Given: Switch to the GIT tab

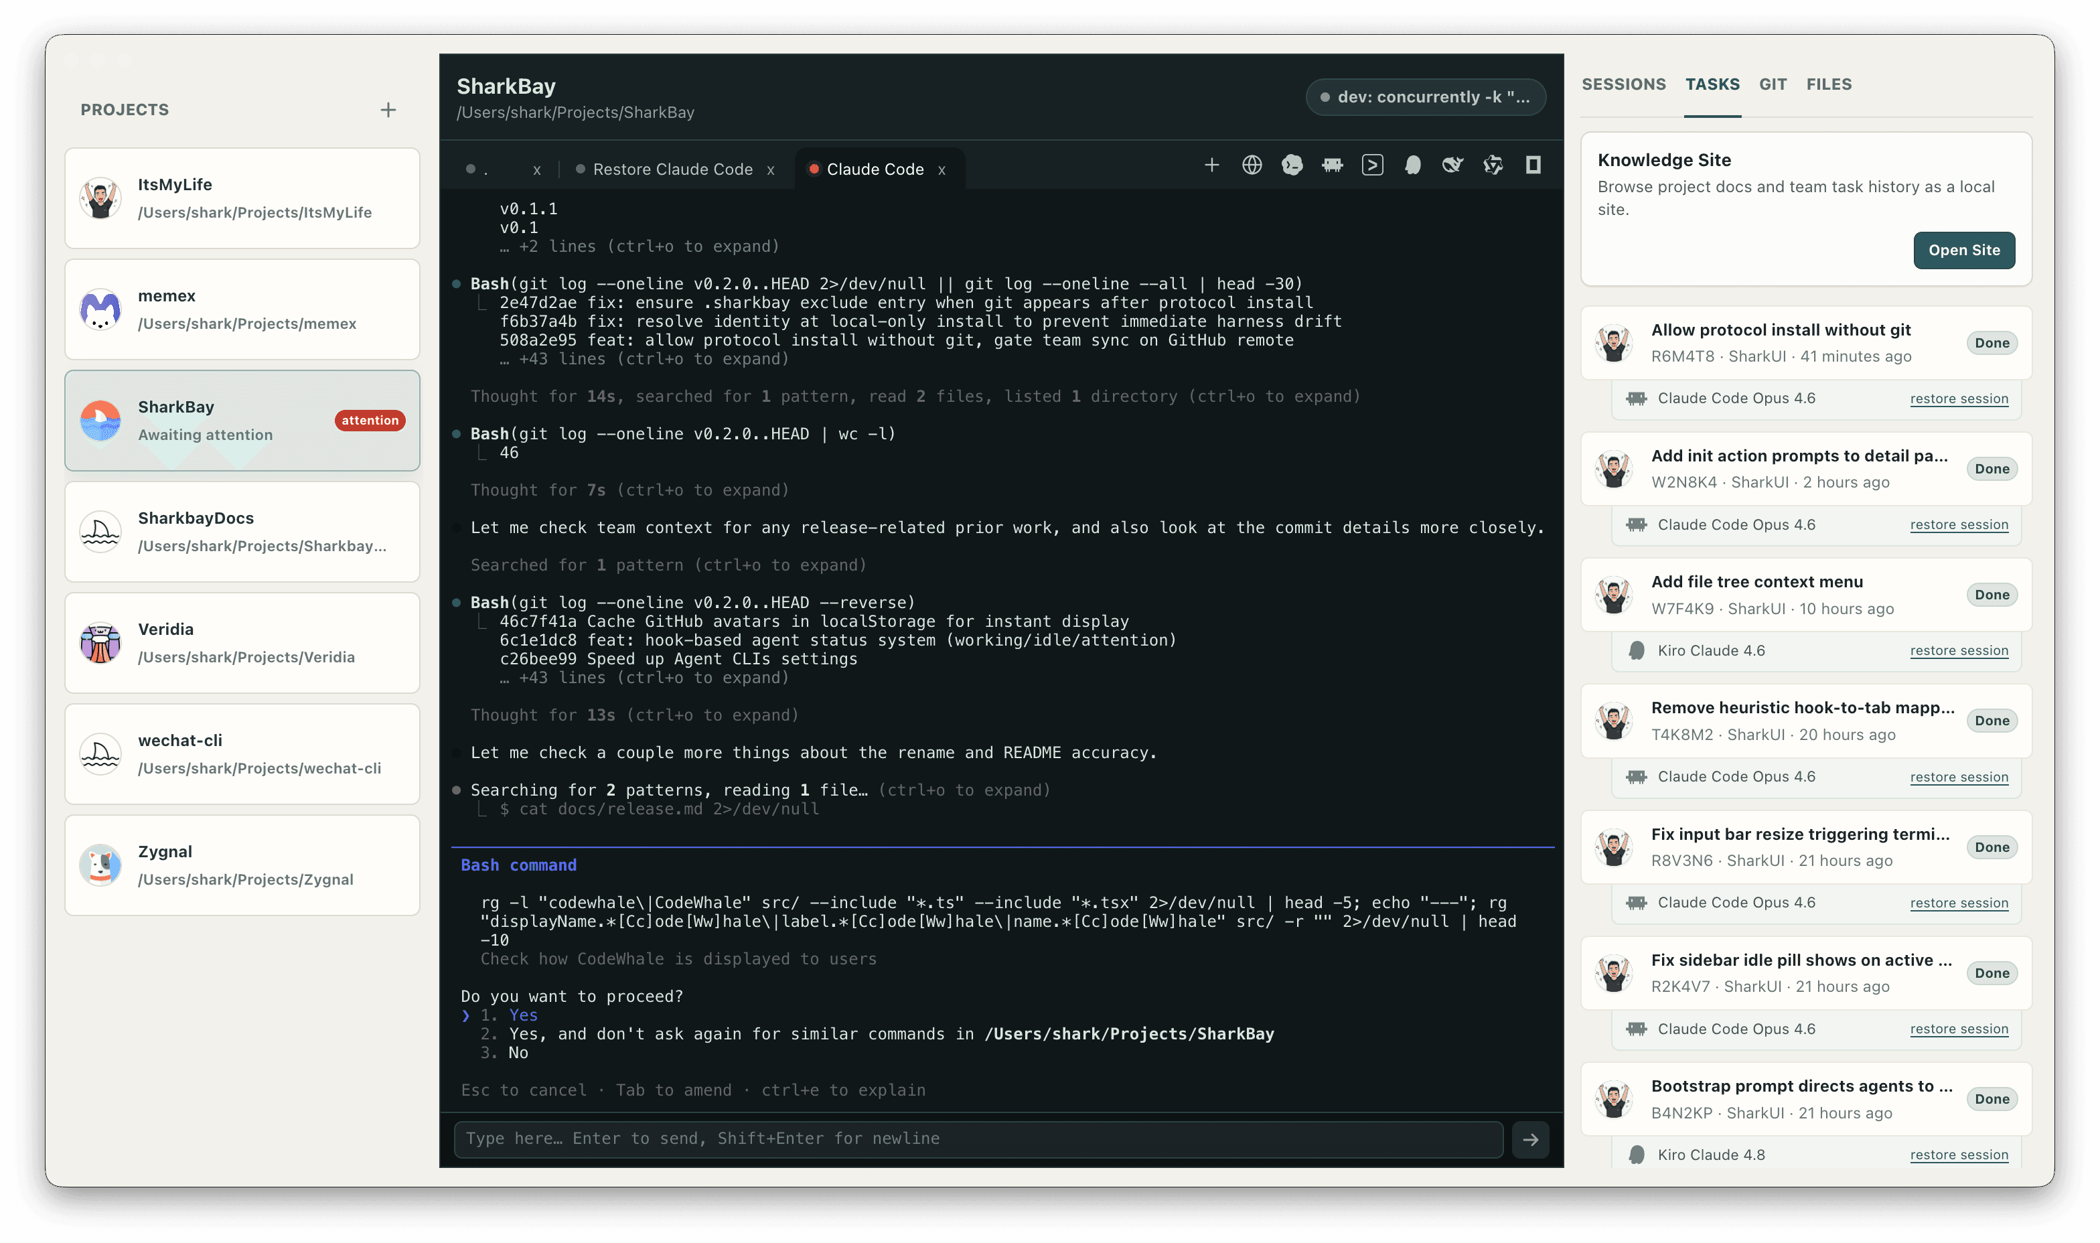Looking at the screenshot, I should 1772,84.
